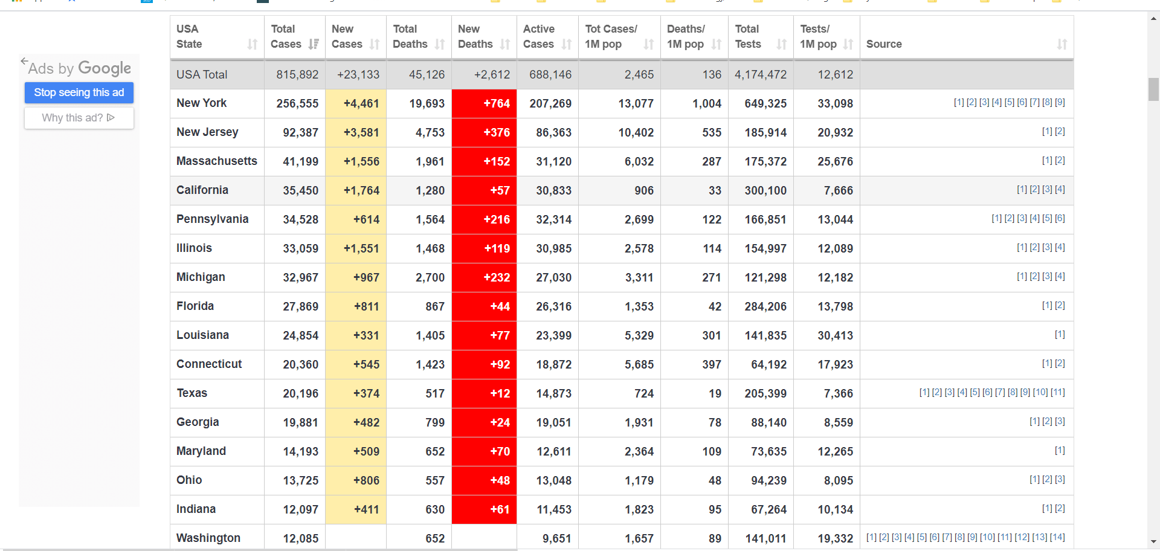Click the back arrow beside Ads by Google
Screen dimensions: 1160x551
coord(24,61)
